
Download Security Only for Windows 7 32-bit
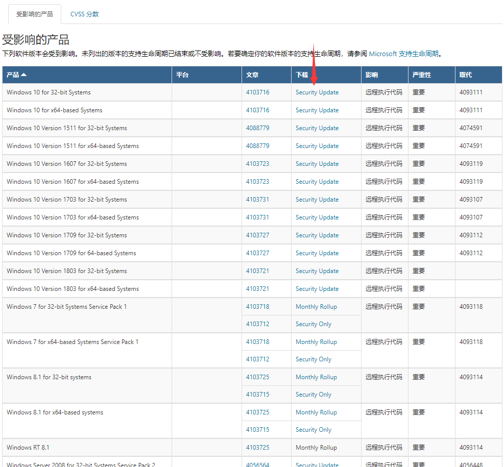pos(314,324)
